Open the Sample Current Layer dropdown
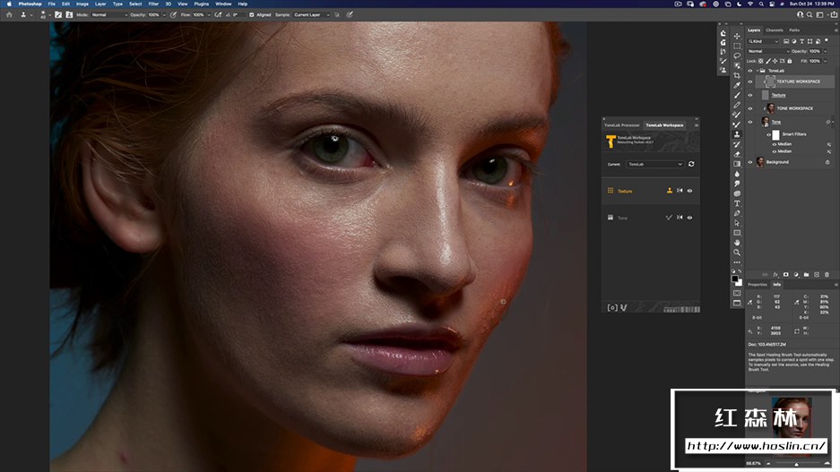Viewport: 840px width, 472px height. 312,15
